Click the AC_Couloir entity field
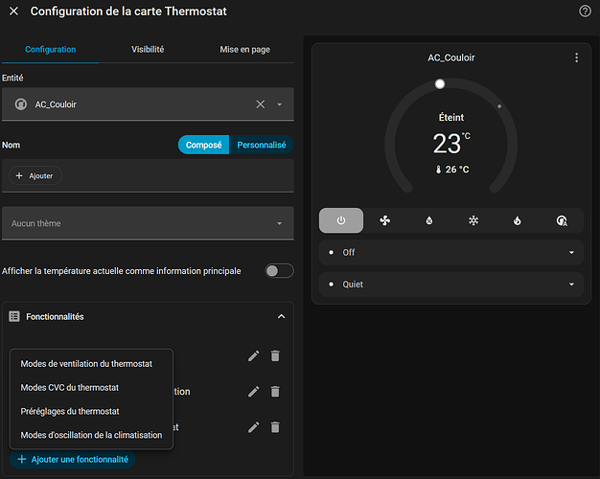600x479 pixels. point(148,104)
